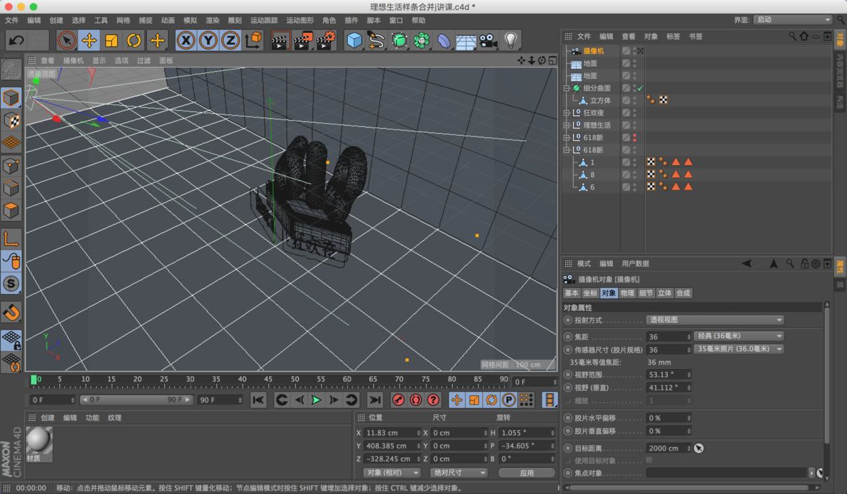Open the 插件 menu

[x=351, y=20]
